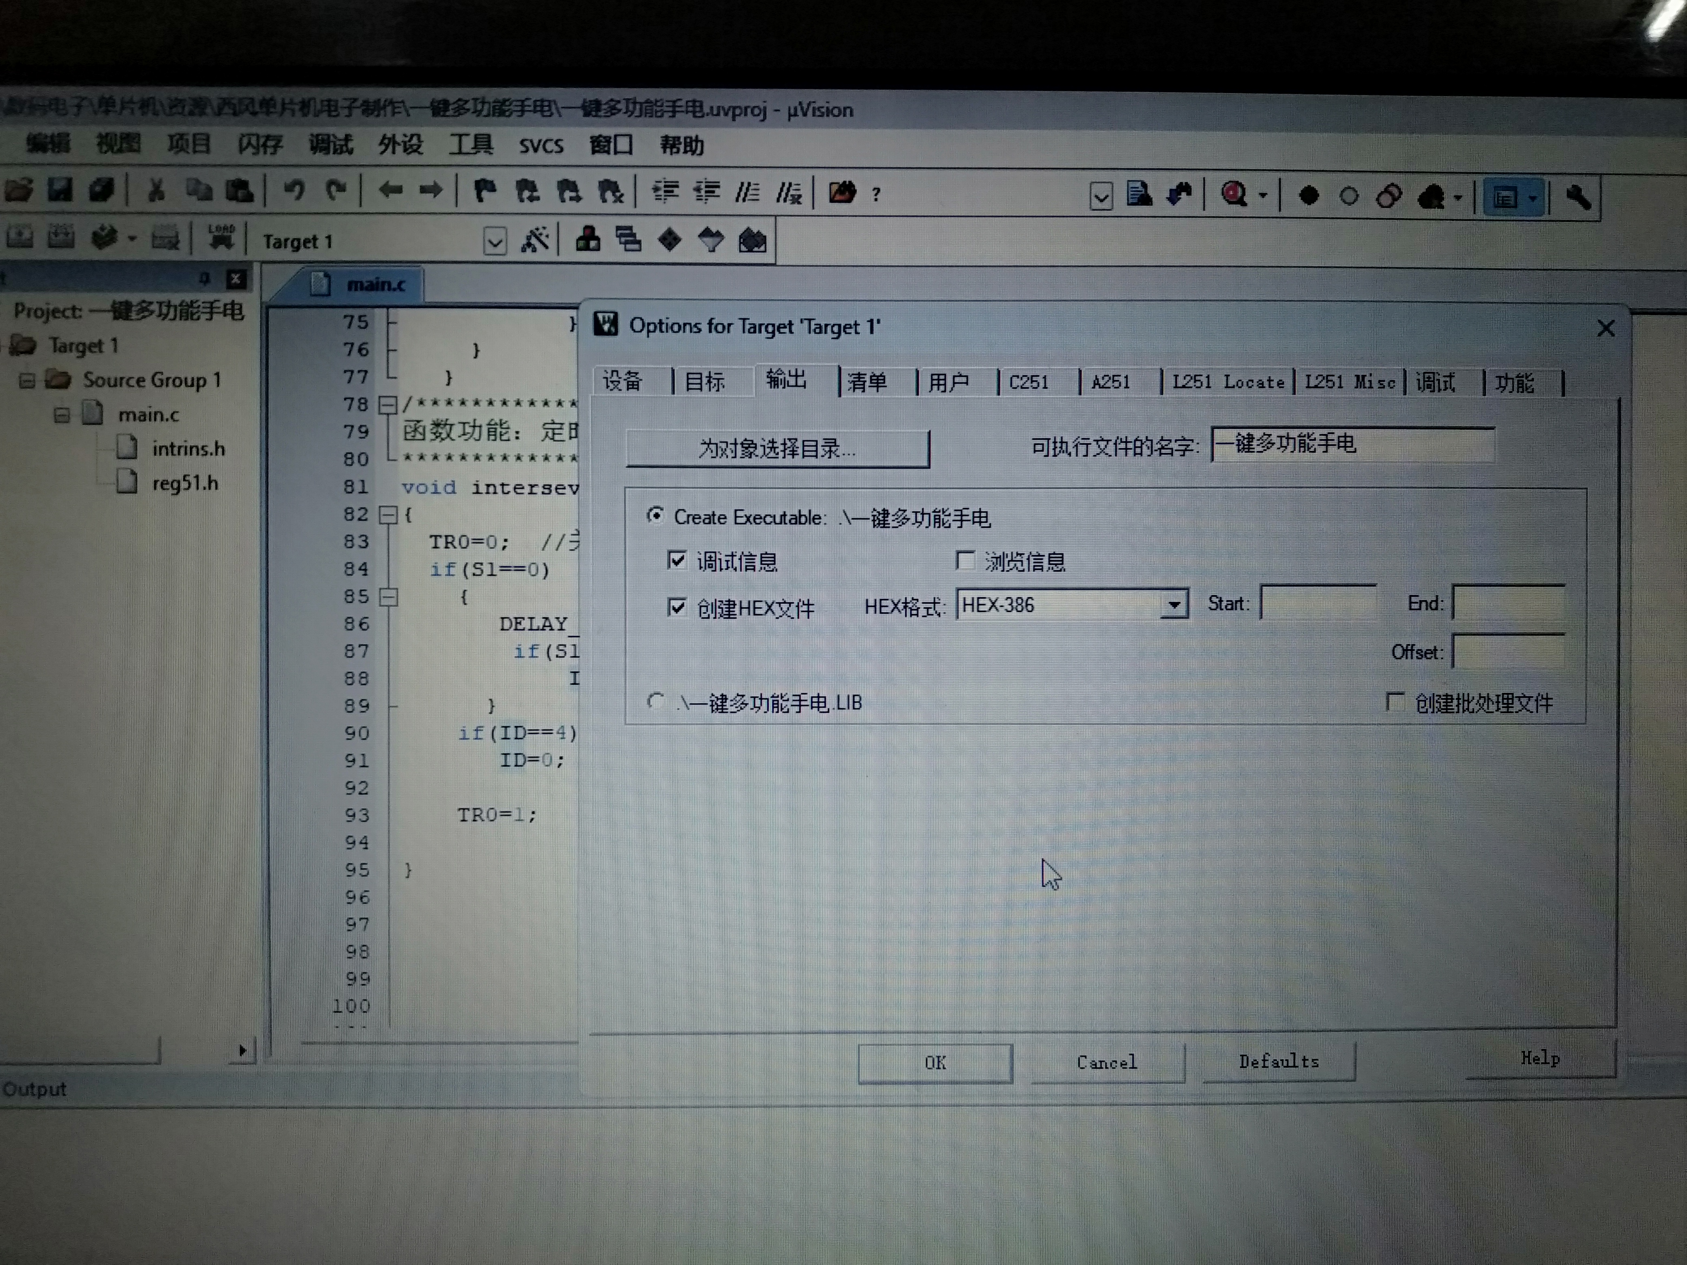Image resolution: width=1687 pixels, height=1265 pixels.
Task: Go to previous bookmark icon
Action: click(527, 191)
